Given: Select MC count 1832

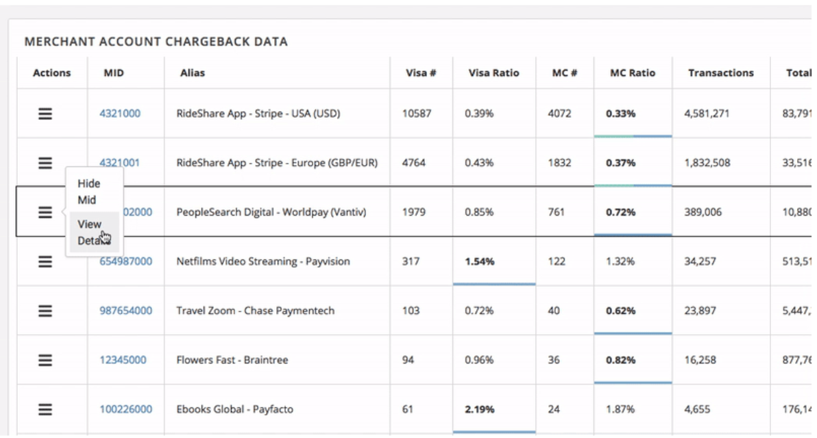Looking at the screenshot, I should (559, 163).
